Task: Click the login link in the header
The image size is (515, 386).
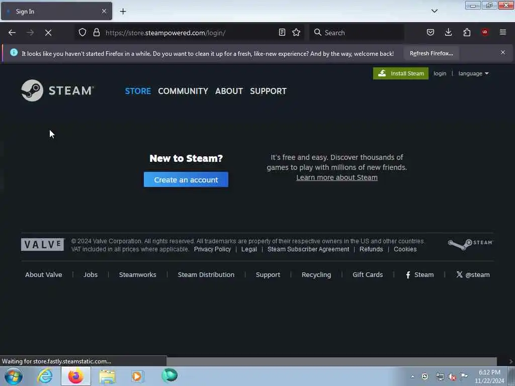Action: pos(440,73)
